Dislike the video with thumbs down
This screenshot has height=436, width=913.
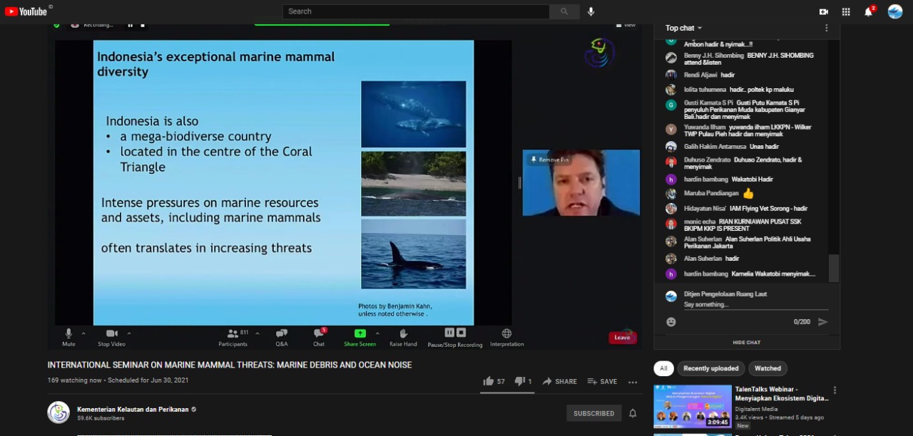point(524,381)
